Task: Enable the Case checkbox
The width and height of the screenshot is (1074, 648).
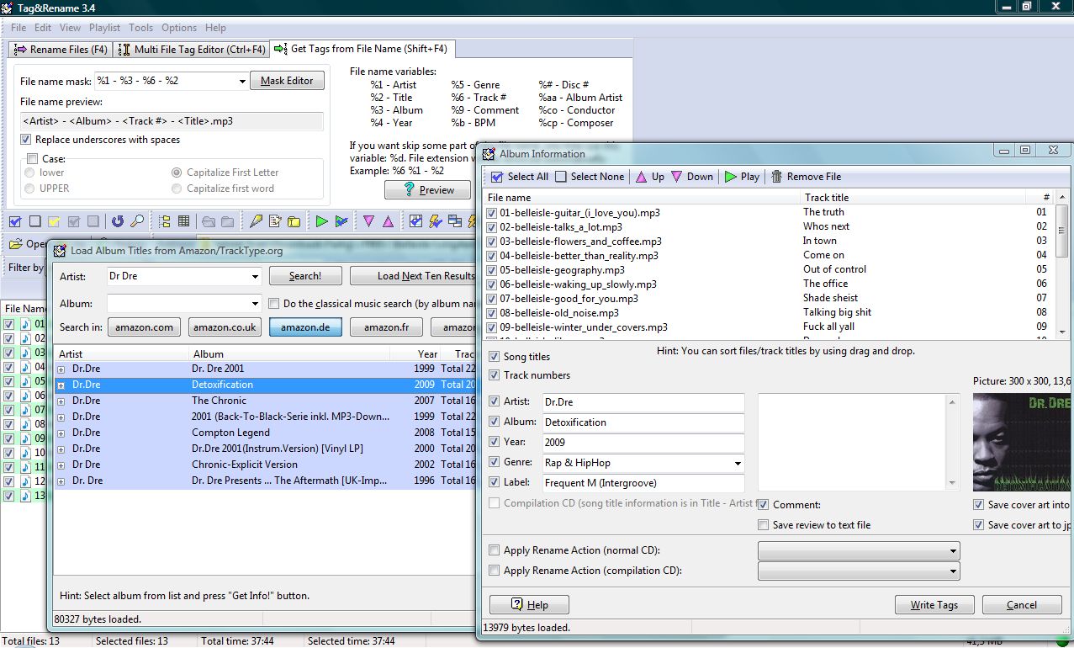Action: [x=33, y=159]
